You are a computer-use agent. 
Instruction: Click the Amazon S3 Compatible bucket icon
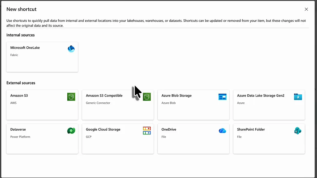[147, 97]
